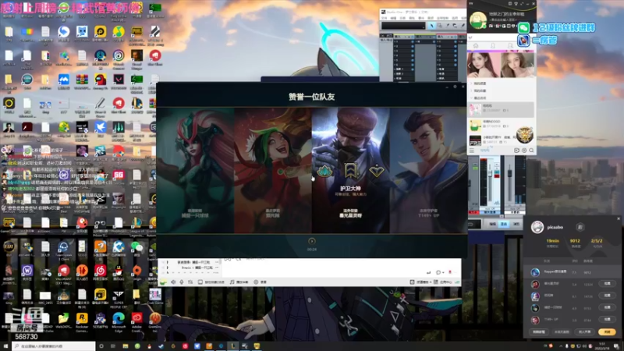Screen dimensions: 624x351
Task: Click the gold winged badge in YY
Action: pos(524,135)
